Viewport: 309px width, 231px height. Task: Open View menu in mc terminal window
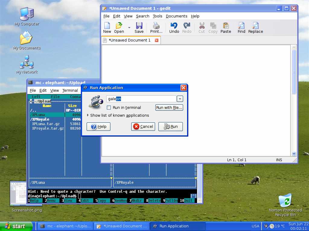pos(54,90)
